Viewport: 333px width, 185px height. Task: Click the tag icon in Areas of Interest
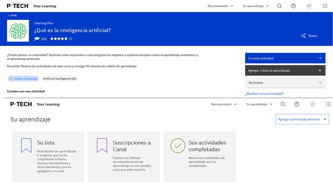pyautogui.click(x=12, y=79)
